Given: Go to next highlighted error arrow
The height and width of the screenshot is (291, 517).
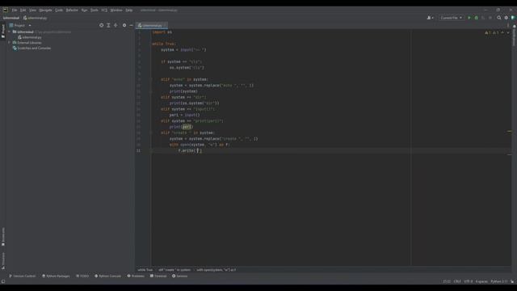Looking at the screenshot, I should (508, 32).
